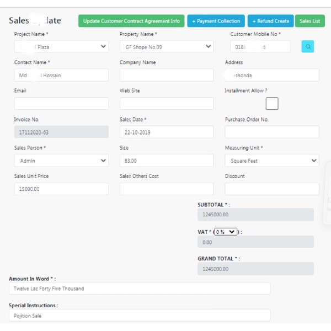Click Update Customer Contract Agreement Info button
Viewport: 331px width, 331px height.
pyautogui.click(x=131, y=21)
